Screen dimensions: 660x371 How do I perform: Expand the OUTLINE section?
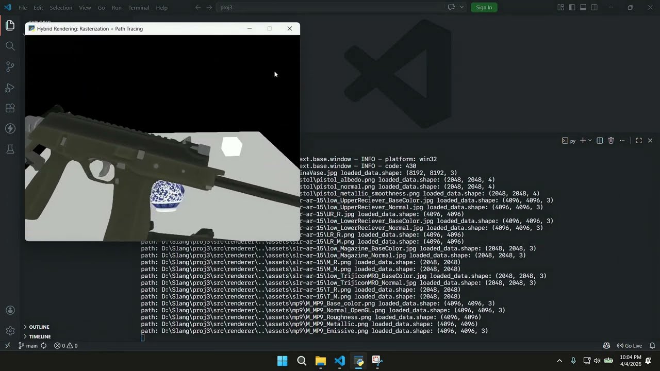pos(39,327)
